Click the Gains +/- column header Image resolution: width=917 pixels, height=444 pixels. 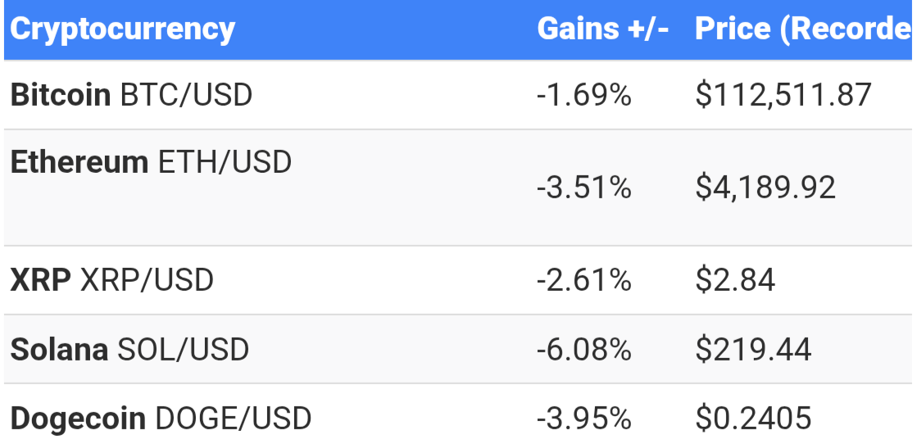click(602, 29)
